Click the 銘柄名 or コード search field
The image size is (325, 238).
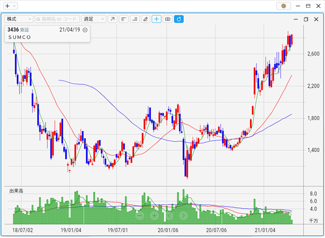click(57, 19)
